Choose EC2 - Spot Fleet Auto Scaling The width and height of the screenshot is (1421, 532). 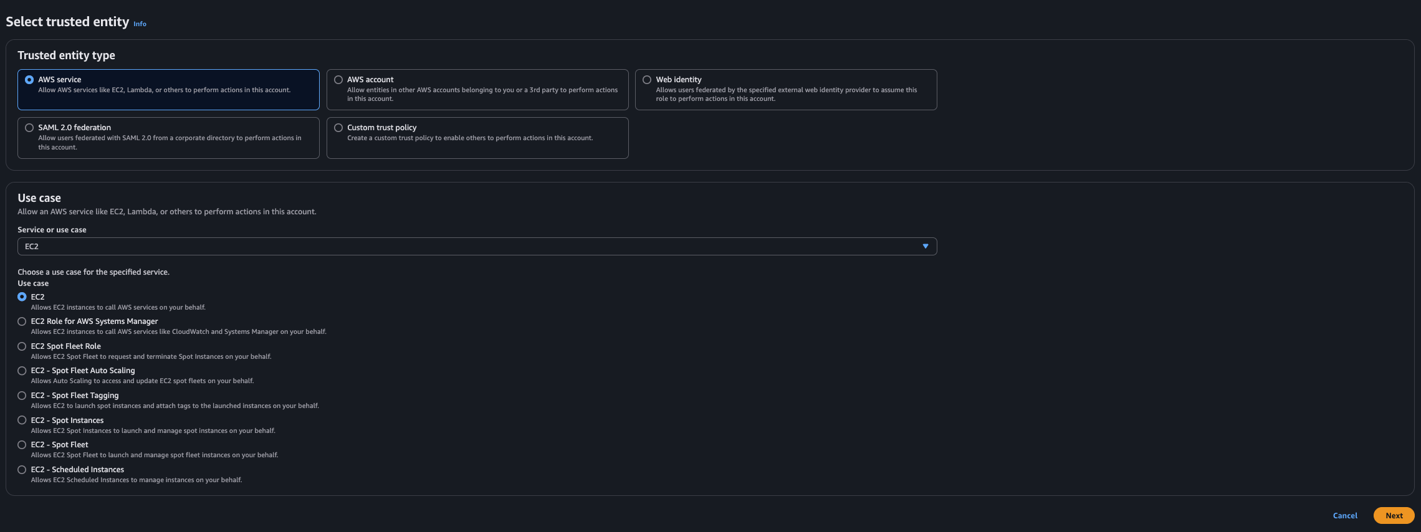pyautogui.click(x=22, y=371)
